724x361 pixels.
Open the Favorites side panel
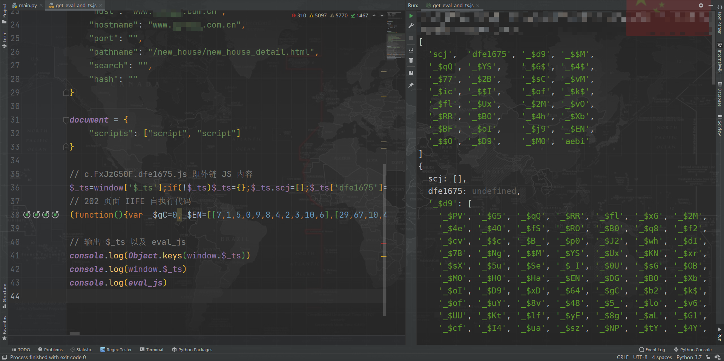click(5, 328)
